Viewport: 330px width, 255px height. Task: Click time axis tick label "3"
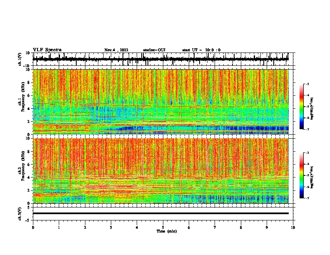pos(111,227)
